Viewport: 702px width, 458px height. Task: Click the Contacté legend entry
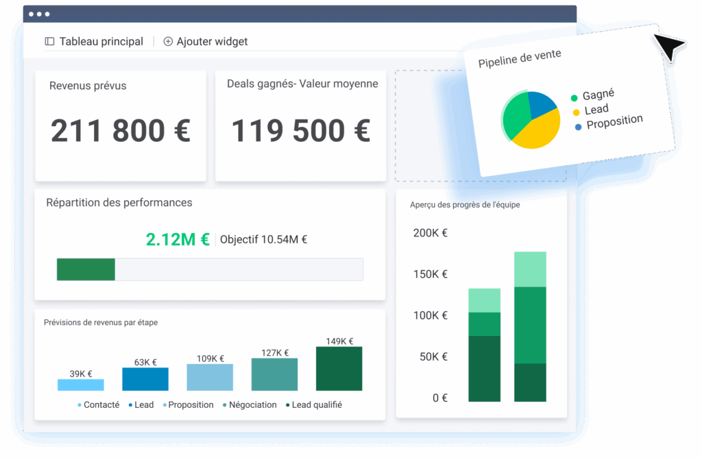point(99,405)
